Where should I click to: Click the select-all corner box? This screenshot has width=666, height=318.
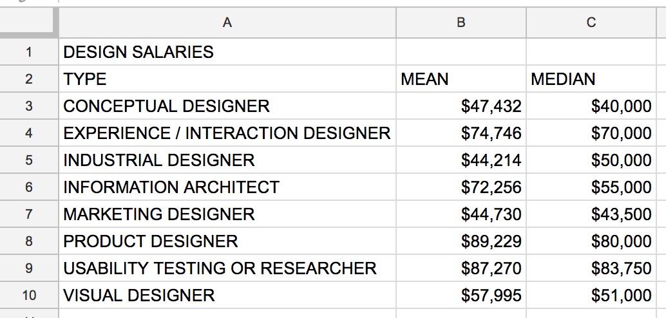pos(28,23)
